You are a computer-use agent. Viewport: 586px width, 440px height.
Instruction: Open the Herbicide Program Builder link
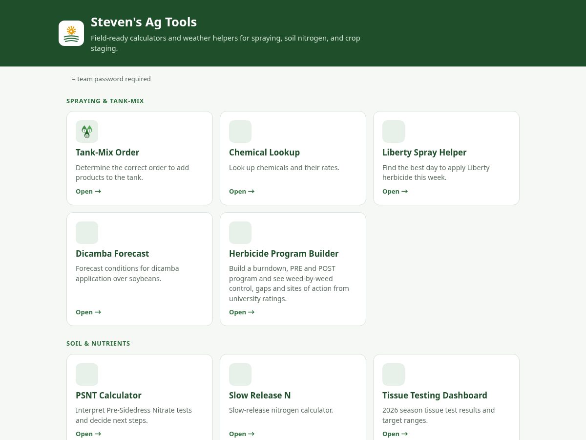242,312
